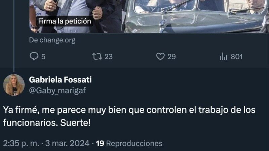
Task: Open the @Gaby_marigaf handle
Action: point(57,91)
